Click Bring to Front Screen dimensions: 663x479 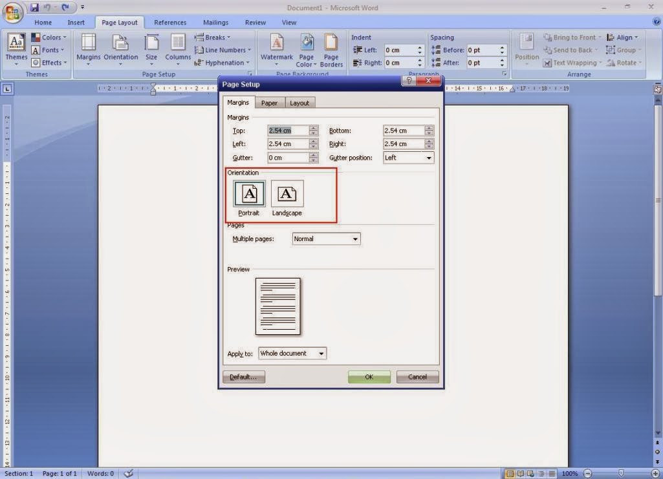tap(572, 37)
